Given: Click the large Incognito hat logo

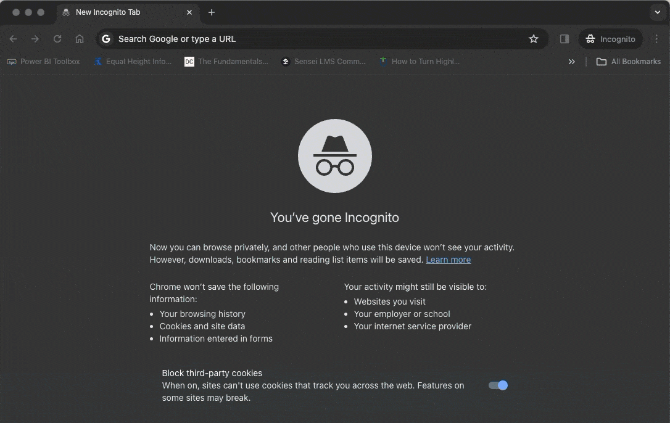Looking at the screenshot, I should pyautogui.click(x=335, y=156).
